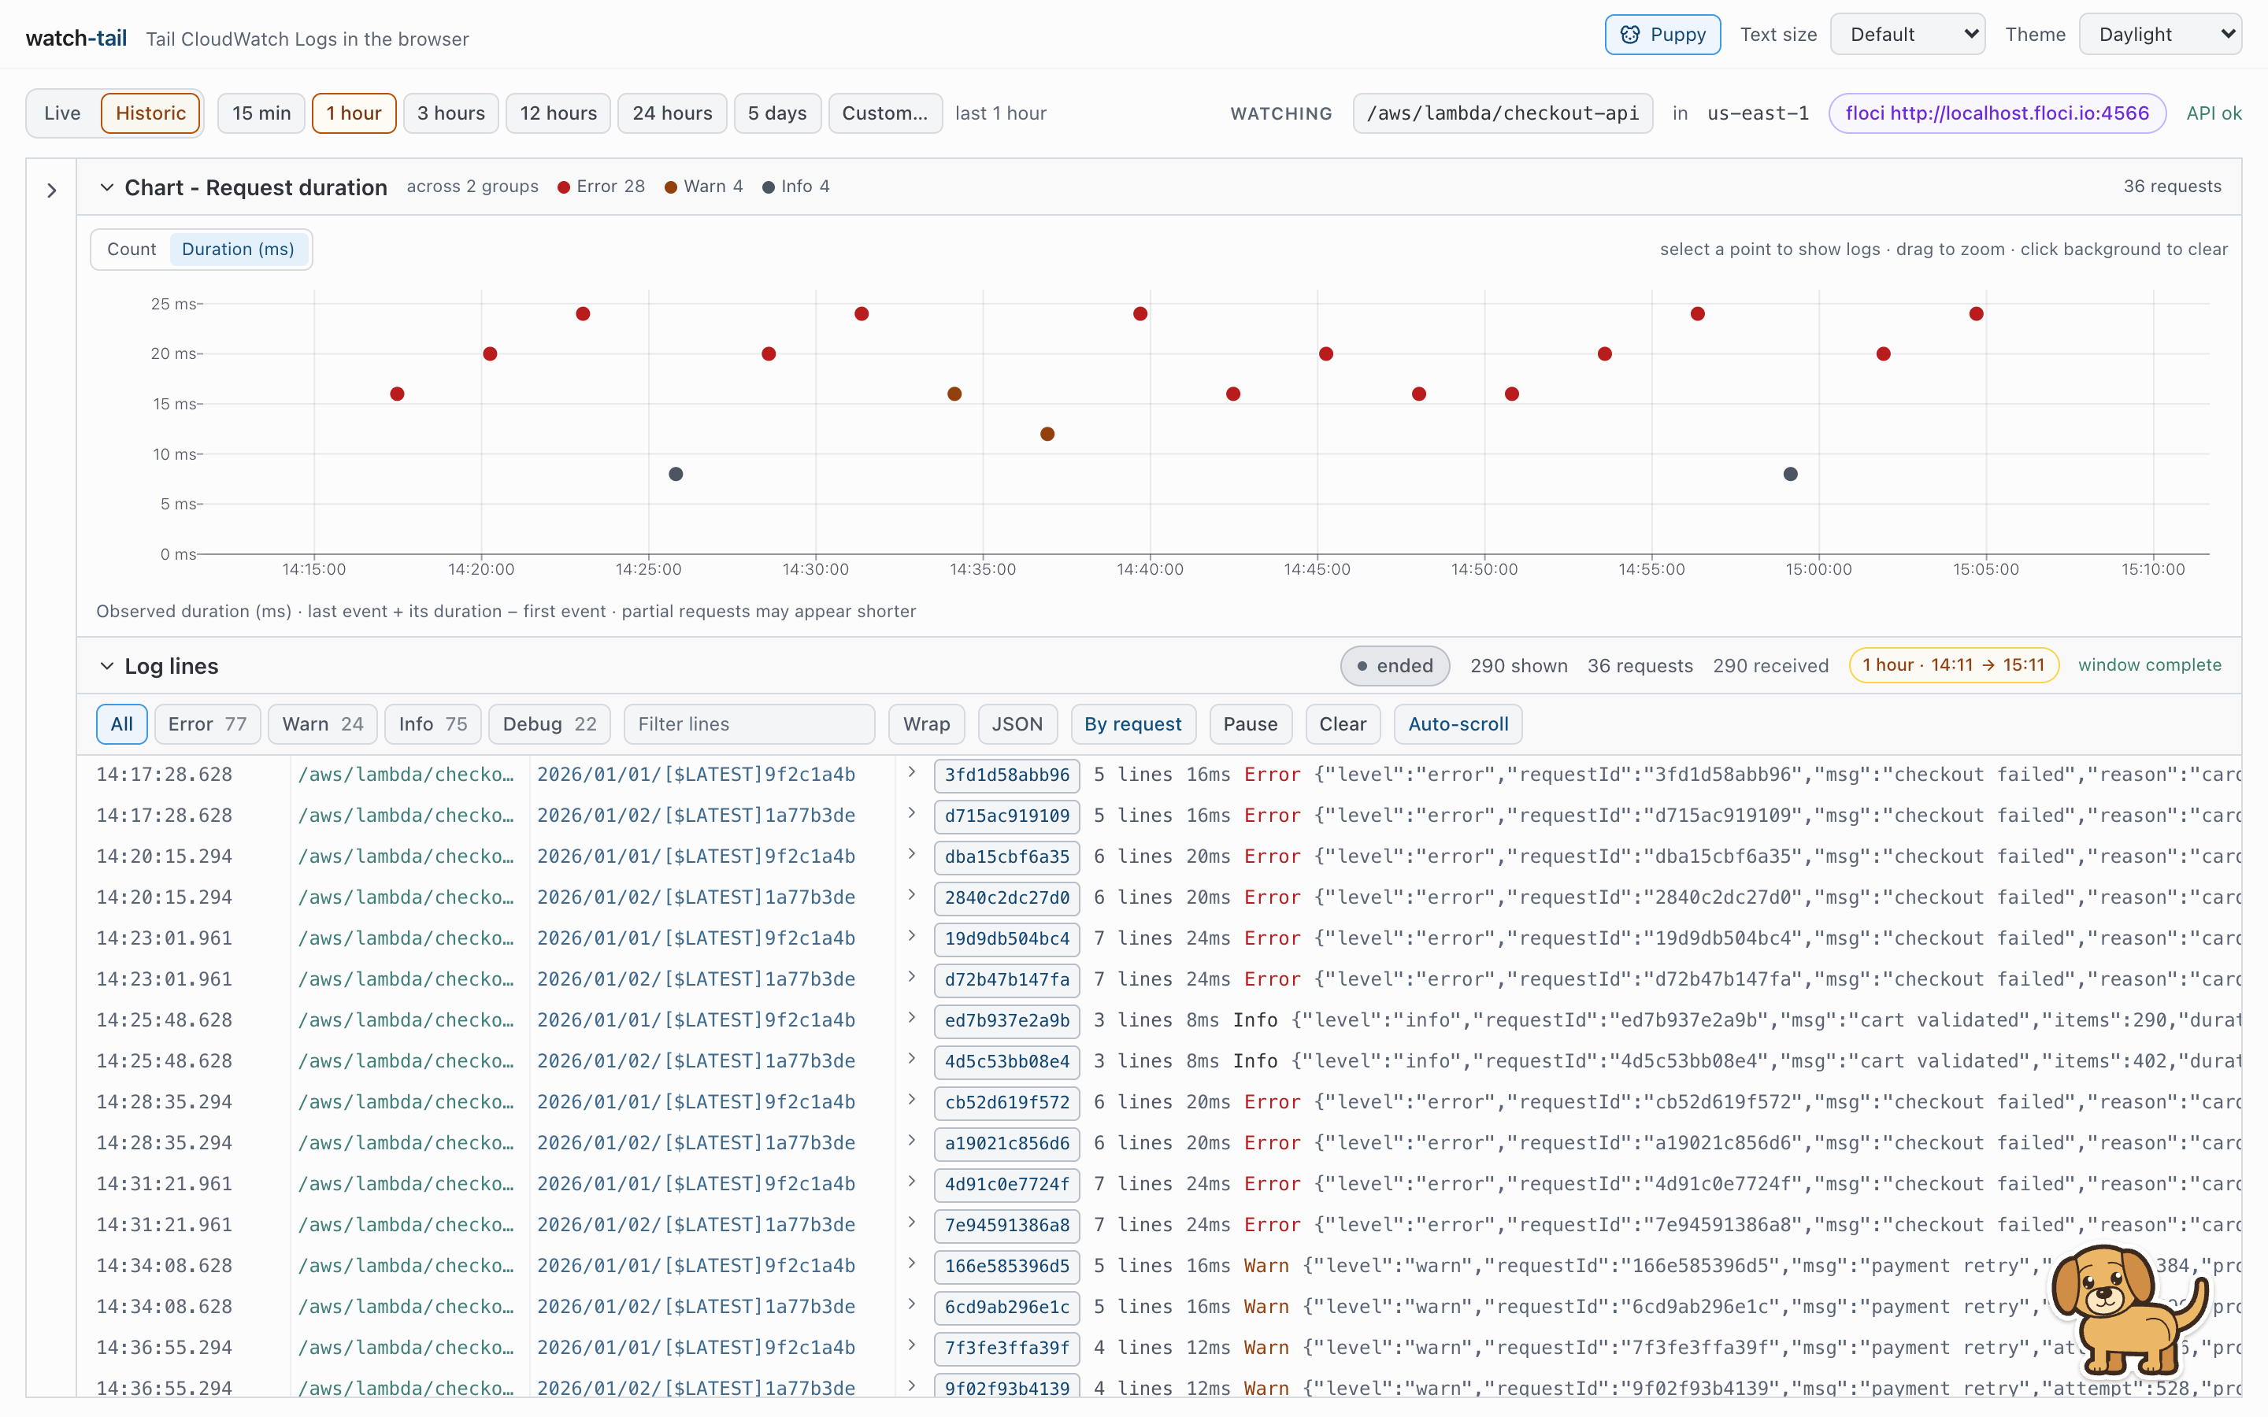Click the /aws/lambda/checkout-api log group field
The width and height of the screenshot is (2268, 1417).
pos(1503,113)
